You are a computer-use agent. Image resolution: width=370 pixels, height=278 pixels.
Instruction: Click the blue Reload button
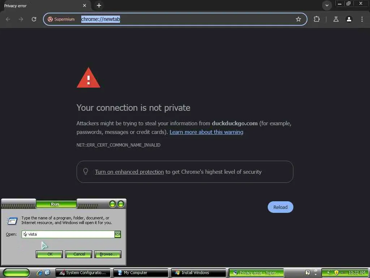tap(280, 207)
